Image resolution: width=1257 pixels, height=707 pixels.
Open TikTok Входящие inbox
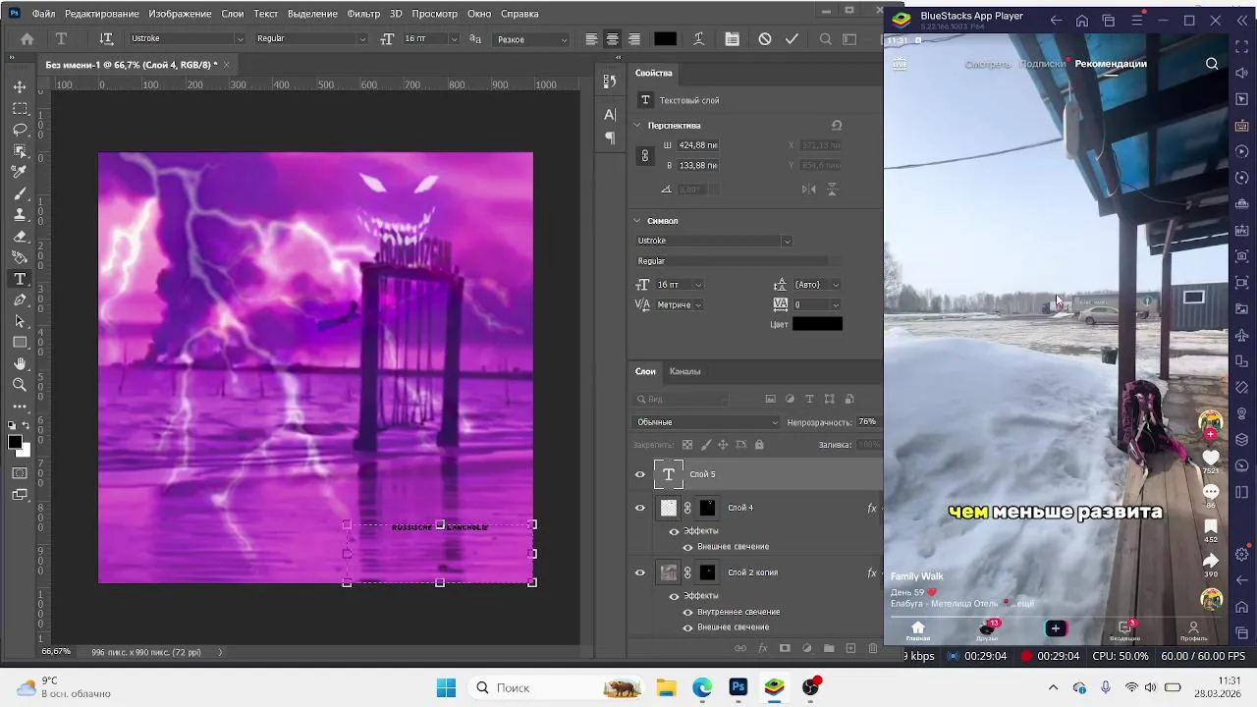point(1125,630)
